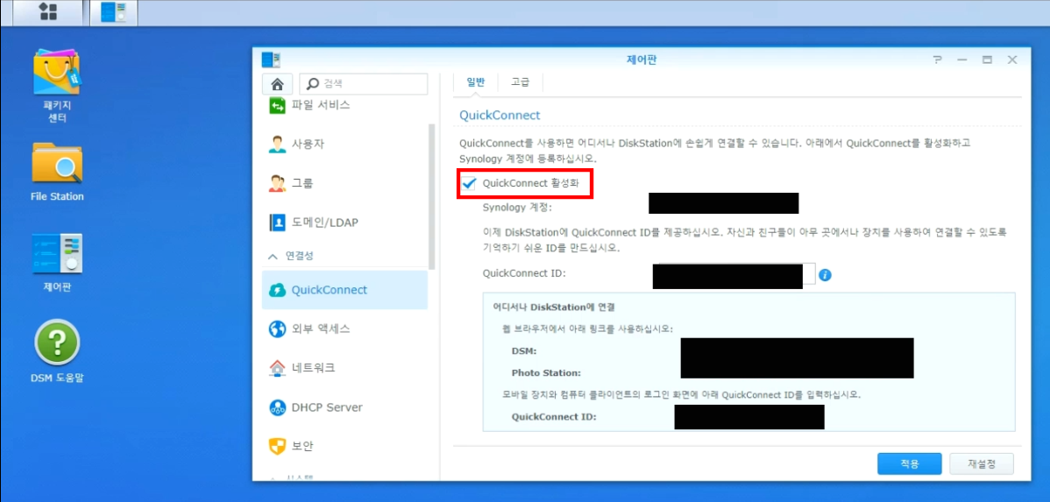Switch to the 일반 tab

475,82
